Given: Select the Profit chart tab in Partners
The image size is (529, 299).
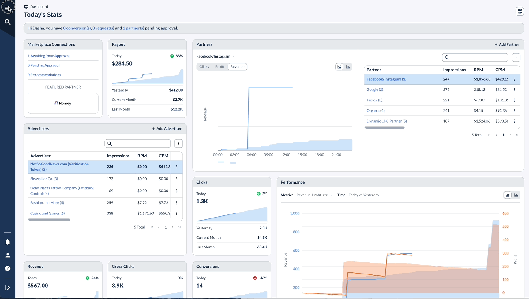Looking at the screenshot, I should (219, 67).
